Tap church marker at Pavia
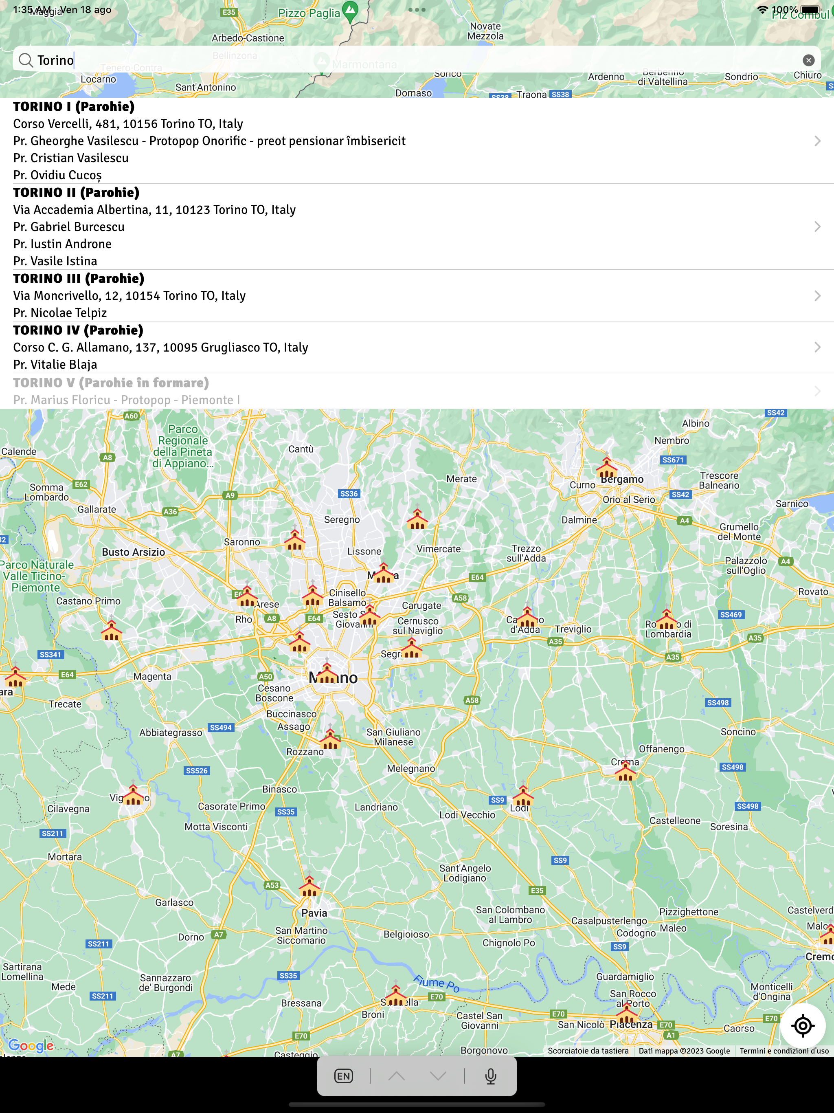Image resolution: width=834 pixels, height=1113 pixels. point(309,886)
